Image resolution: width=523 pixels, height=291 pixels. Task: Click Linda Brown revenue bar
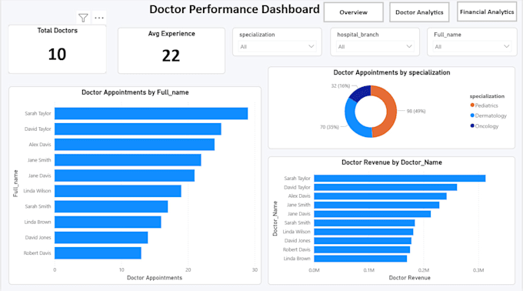[361, 259]
